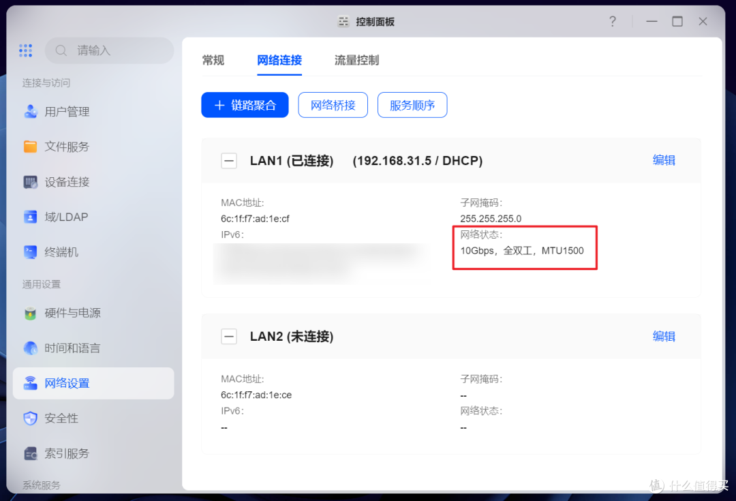Click the LAN2 (未连接) heading
The height and width of the screenshot is (501, 736).
point(292,336)
